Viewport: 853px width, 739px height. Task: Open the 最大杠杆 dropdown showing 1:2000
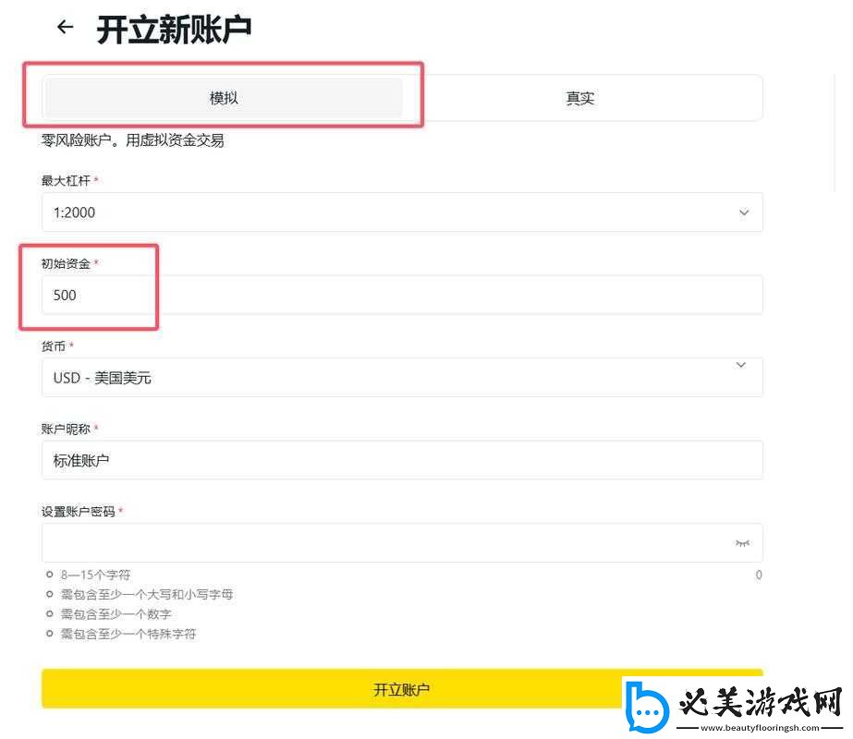coord(401,212)
